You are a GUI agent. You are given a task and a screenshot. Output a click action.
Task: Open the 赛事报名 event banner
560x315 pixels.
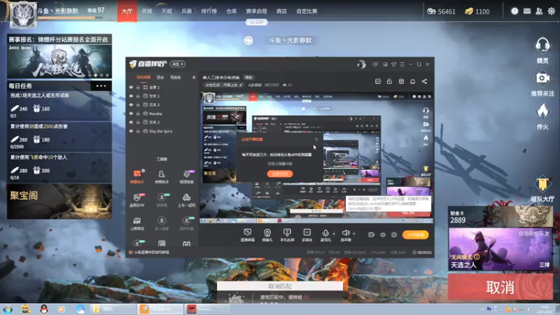point(59,57)
